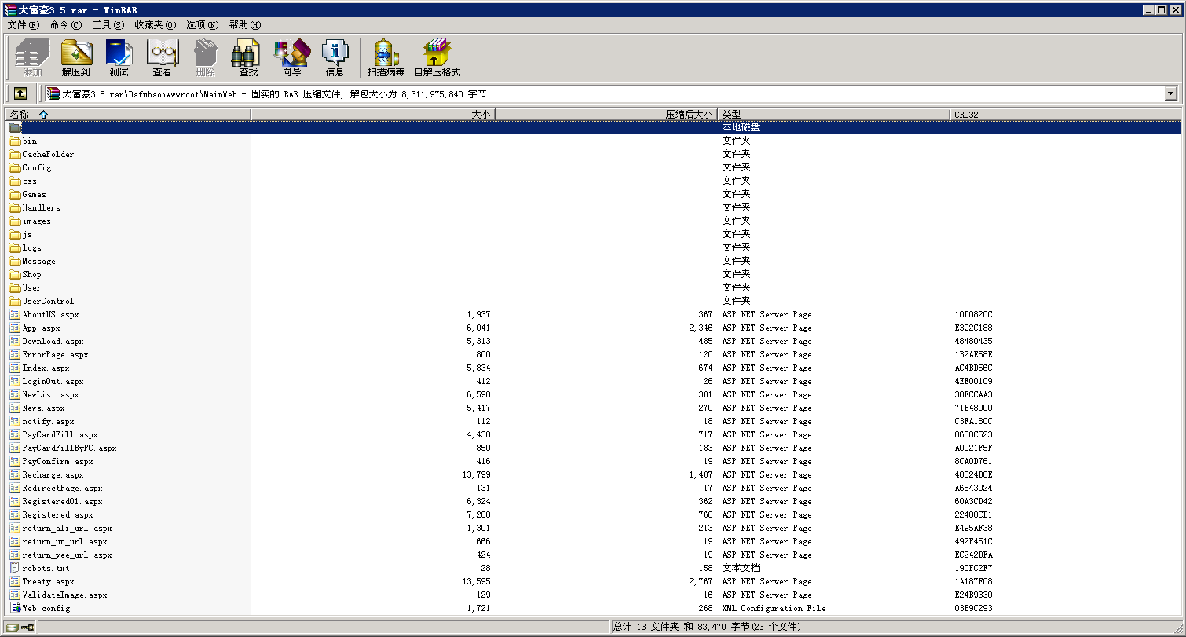Select the Web.config file entry

(x=46, y=608)
